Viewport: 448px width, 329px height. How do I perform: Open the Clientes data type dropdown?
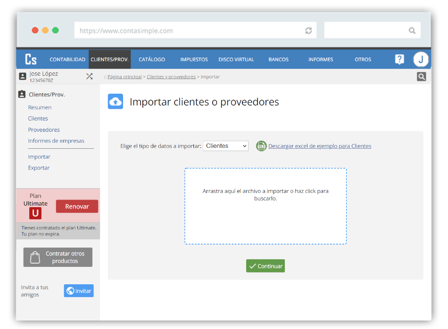(x=225, y=146)
